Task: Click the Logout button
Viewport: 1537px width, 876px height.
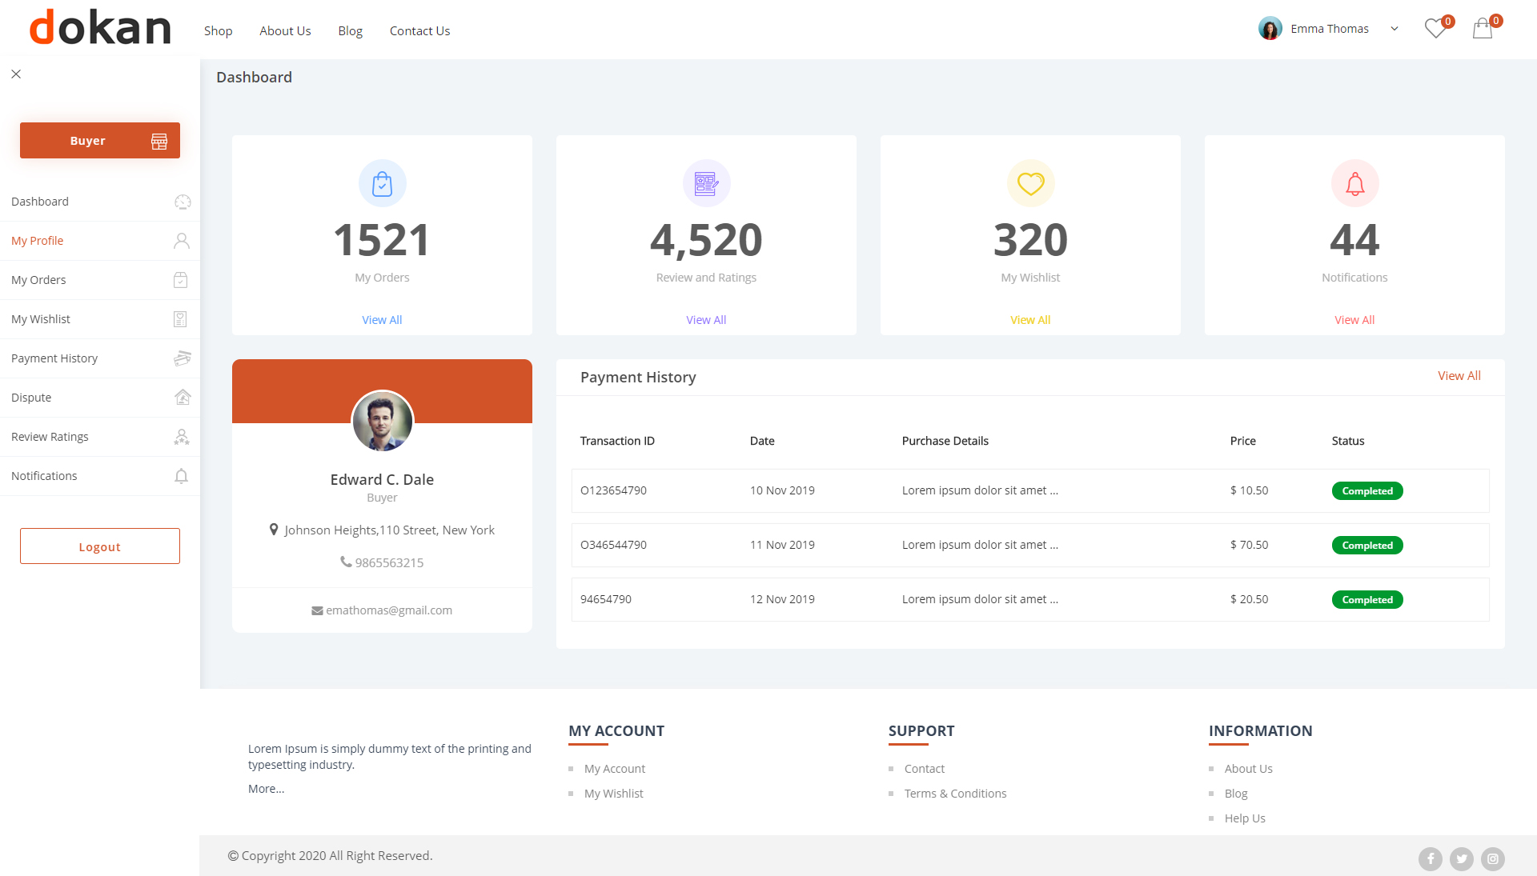Action: 100,546
